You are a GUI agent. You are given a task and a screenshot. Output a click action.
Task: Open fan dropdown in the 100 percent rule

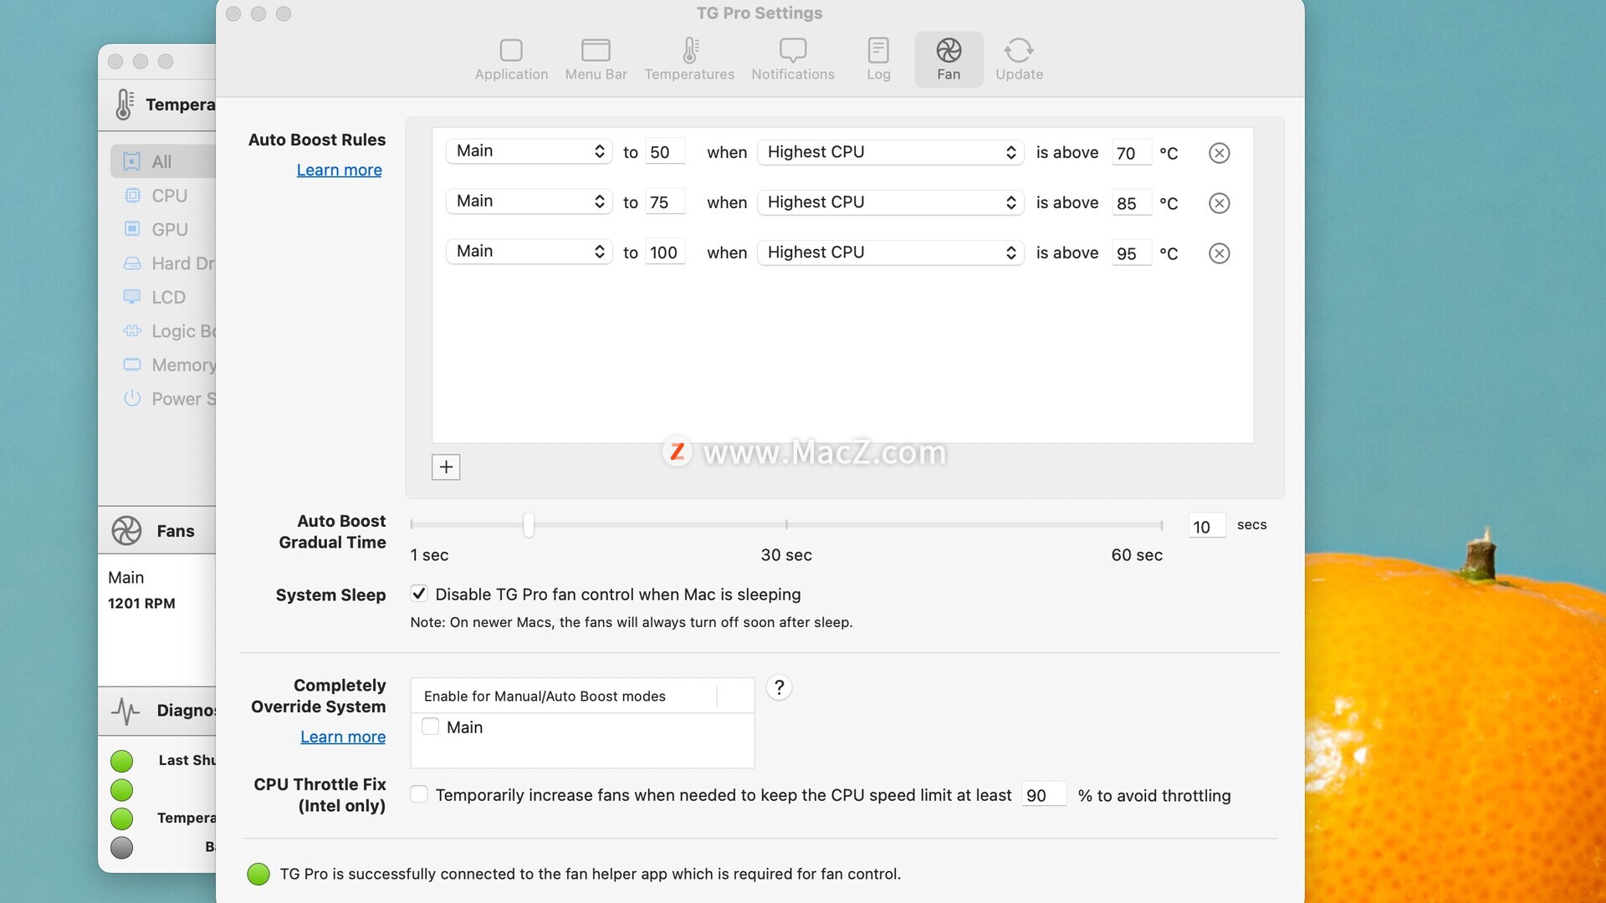click(x=529, y=252)
